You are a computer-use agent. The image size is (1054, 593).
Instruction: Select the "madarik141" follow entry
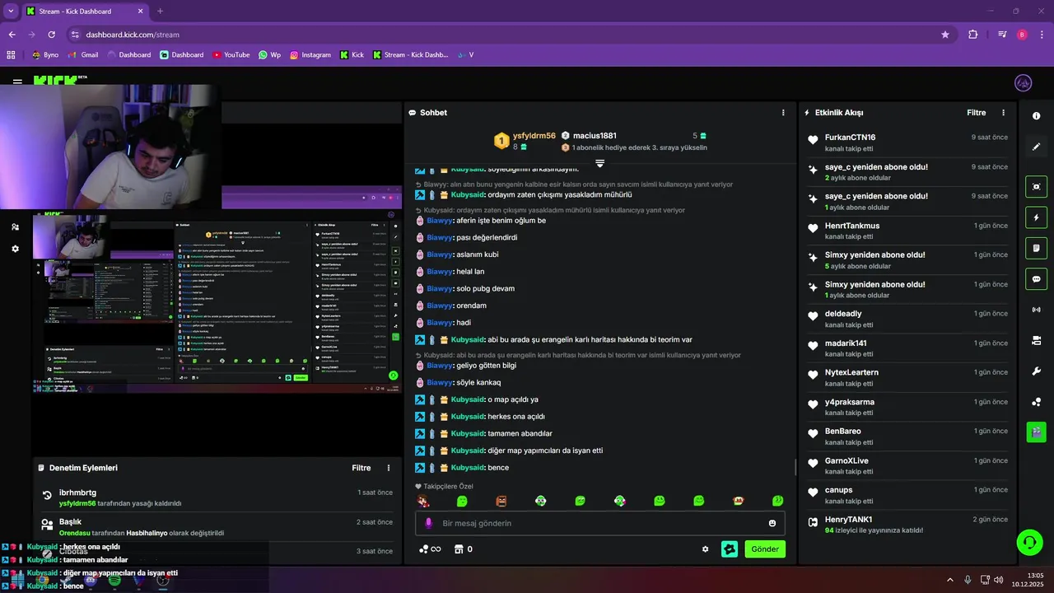point(907,348)
